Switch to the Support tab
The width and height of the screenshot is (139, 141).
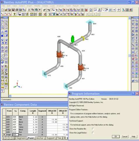pyautogui.click(x=51, y=138)
